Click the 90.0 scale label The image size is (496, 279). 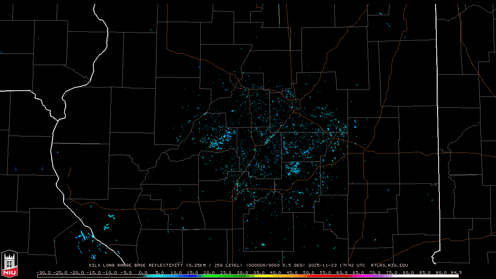(442, 272)
